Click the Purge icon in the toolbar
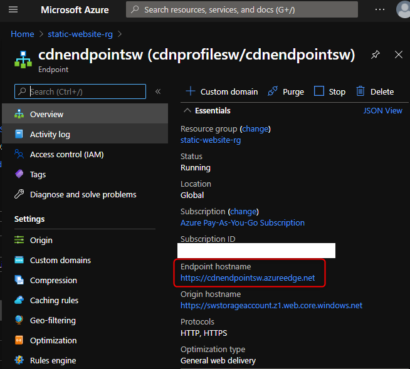The width and height of the screenshot is (410, 369). click(x=273, y=91)
